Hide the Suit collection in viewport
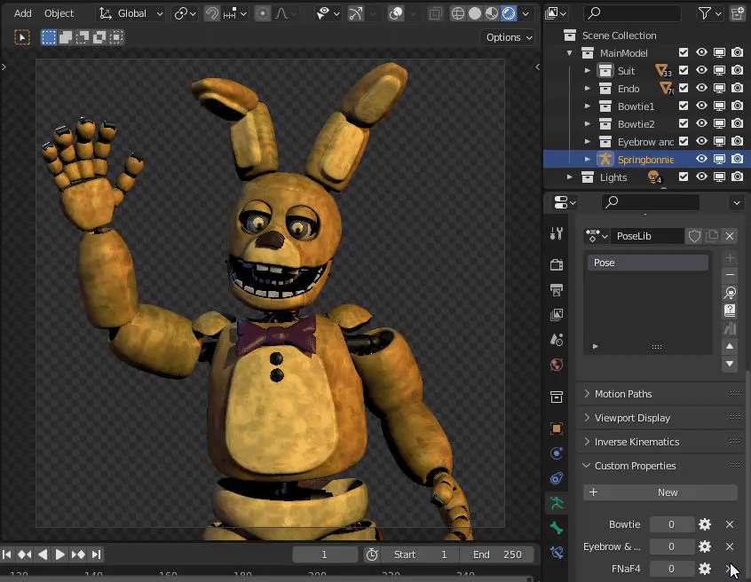 [701, 71]
